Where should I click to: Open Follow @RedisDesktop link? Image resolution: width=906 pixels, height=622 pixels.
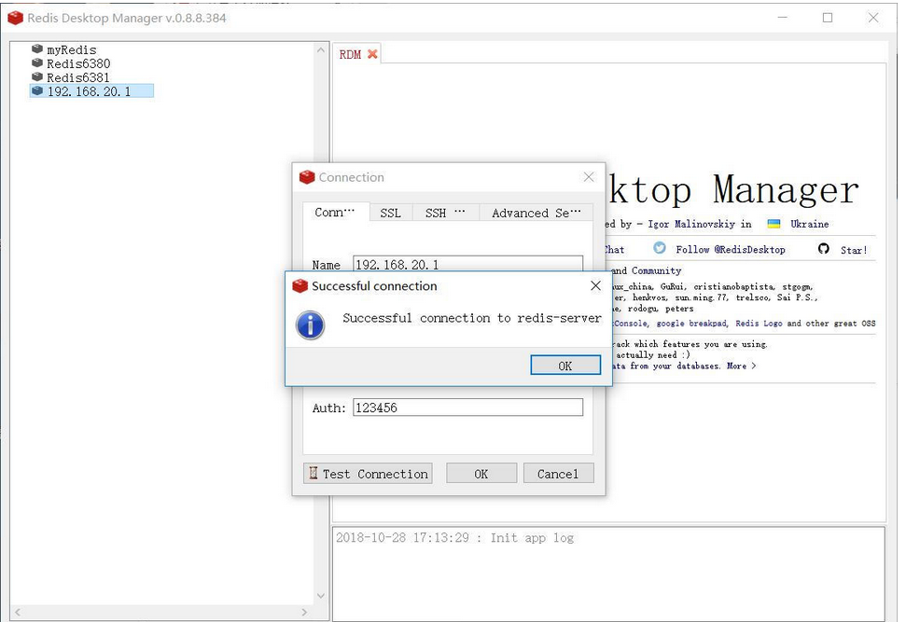pyautogui.click(x=731, y=250)
